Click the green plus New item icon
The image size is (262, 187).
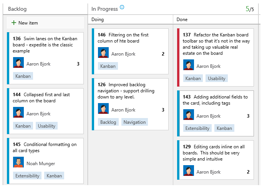click(x=14, y=23)
